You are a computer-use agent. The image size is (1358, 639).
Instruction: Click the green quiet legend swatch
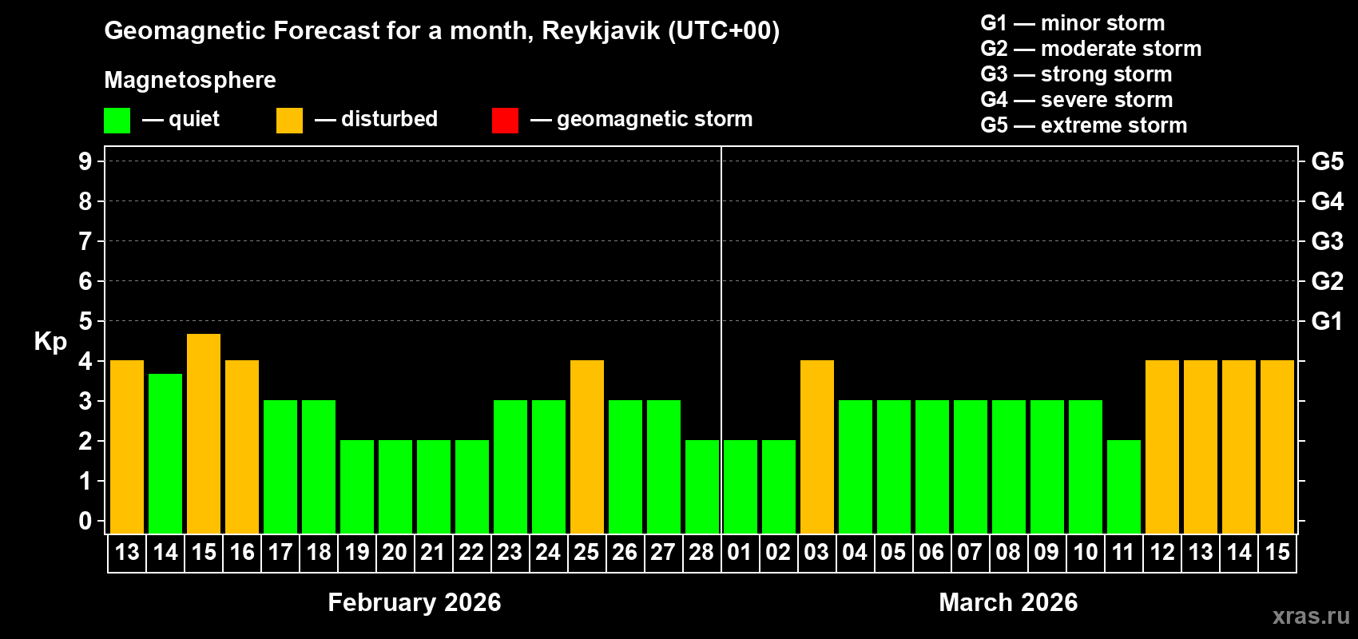[117, 121]
